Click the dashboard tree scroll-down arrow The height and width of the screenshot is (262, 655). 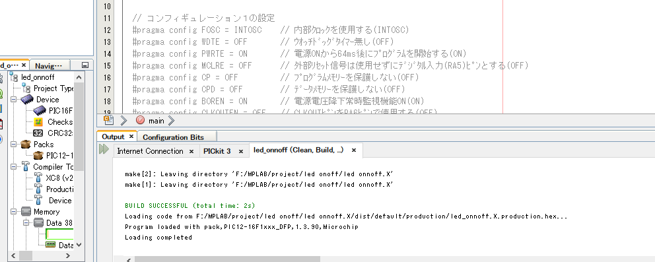79,245
